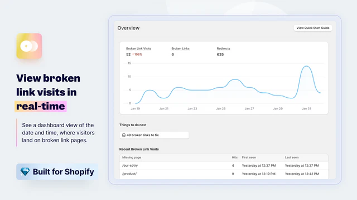
Task: Sort by the Last seen column header
Action: pyautogui.click(x=292, y=157)
